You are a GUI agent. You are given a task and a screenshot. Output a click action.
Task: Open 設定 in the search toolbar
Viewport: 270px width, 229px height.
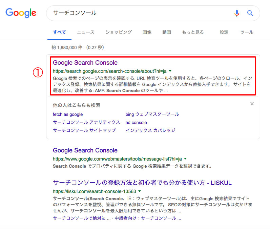[x=224, y=32]
